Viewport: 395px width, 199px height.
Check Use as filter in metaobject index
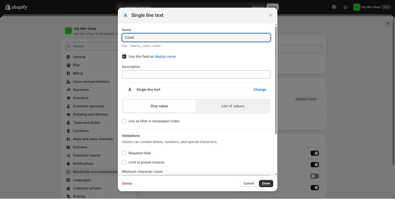[124, 121]
